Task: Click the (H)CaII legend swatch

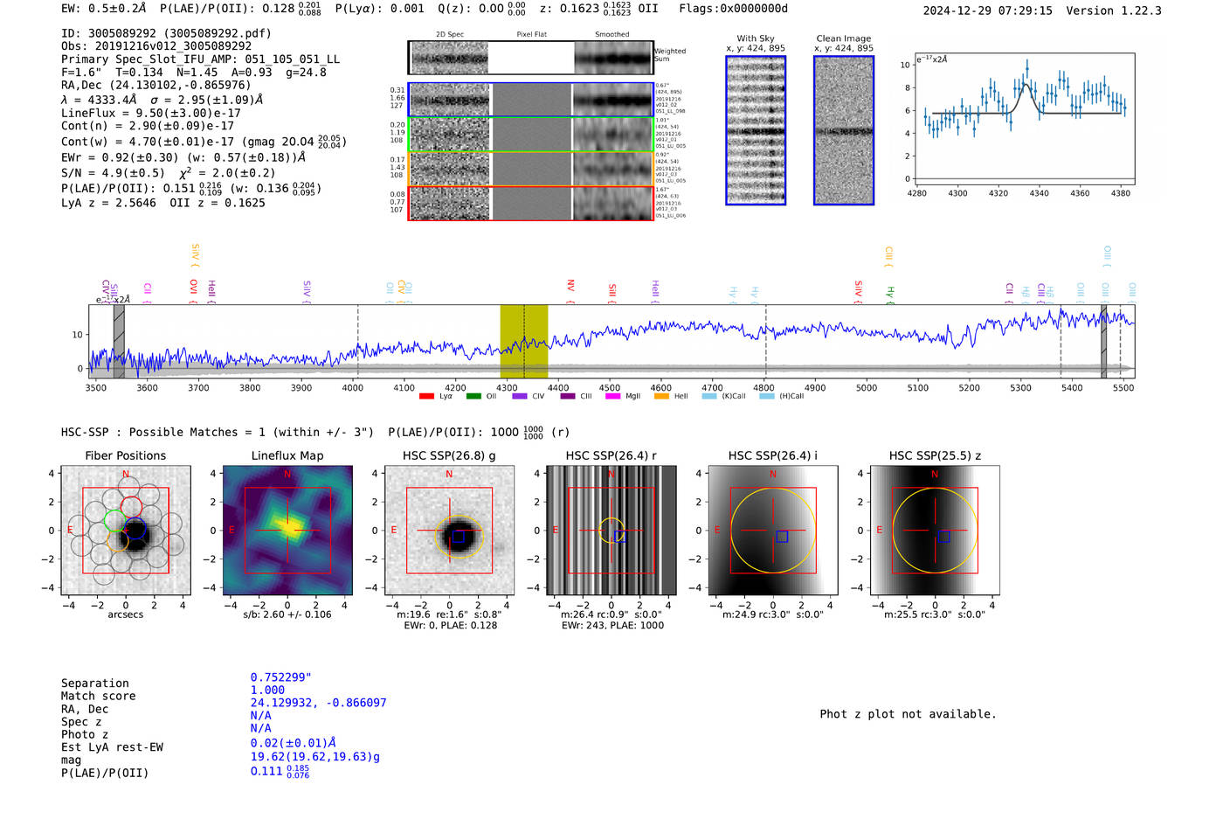Action: click(767, 396)
